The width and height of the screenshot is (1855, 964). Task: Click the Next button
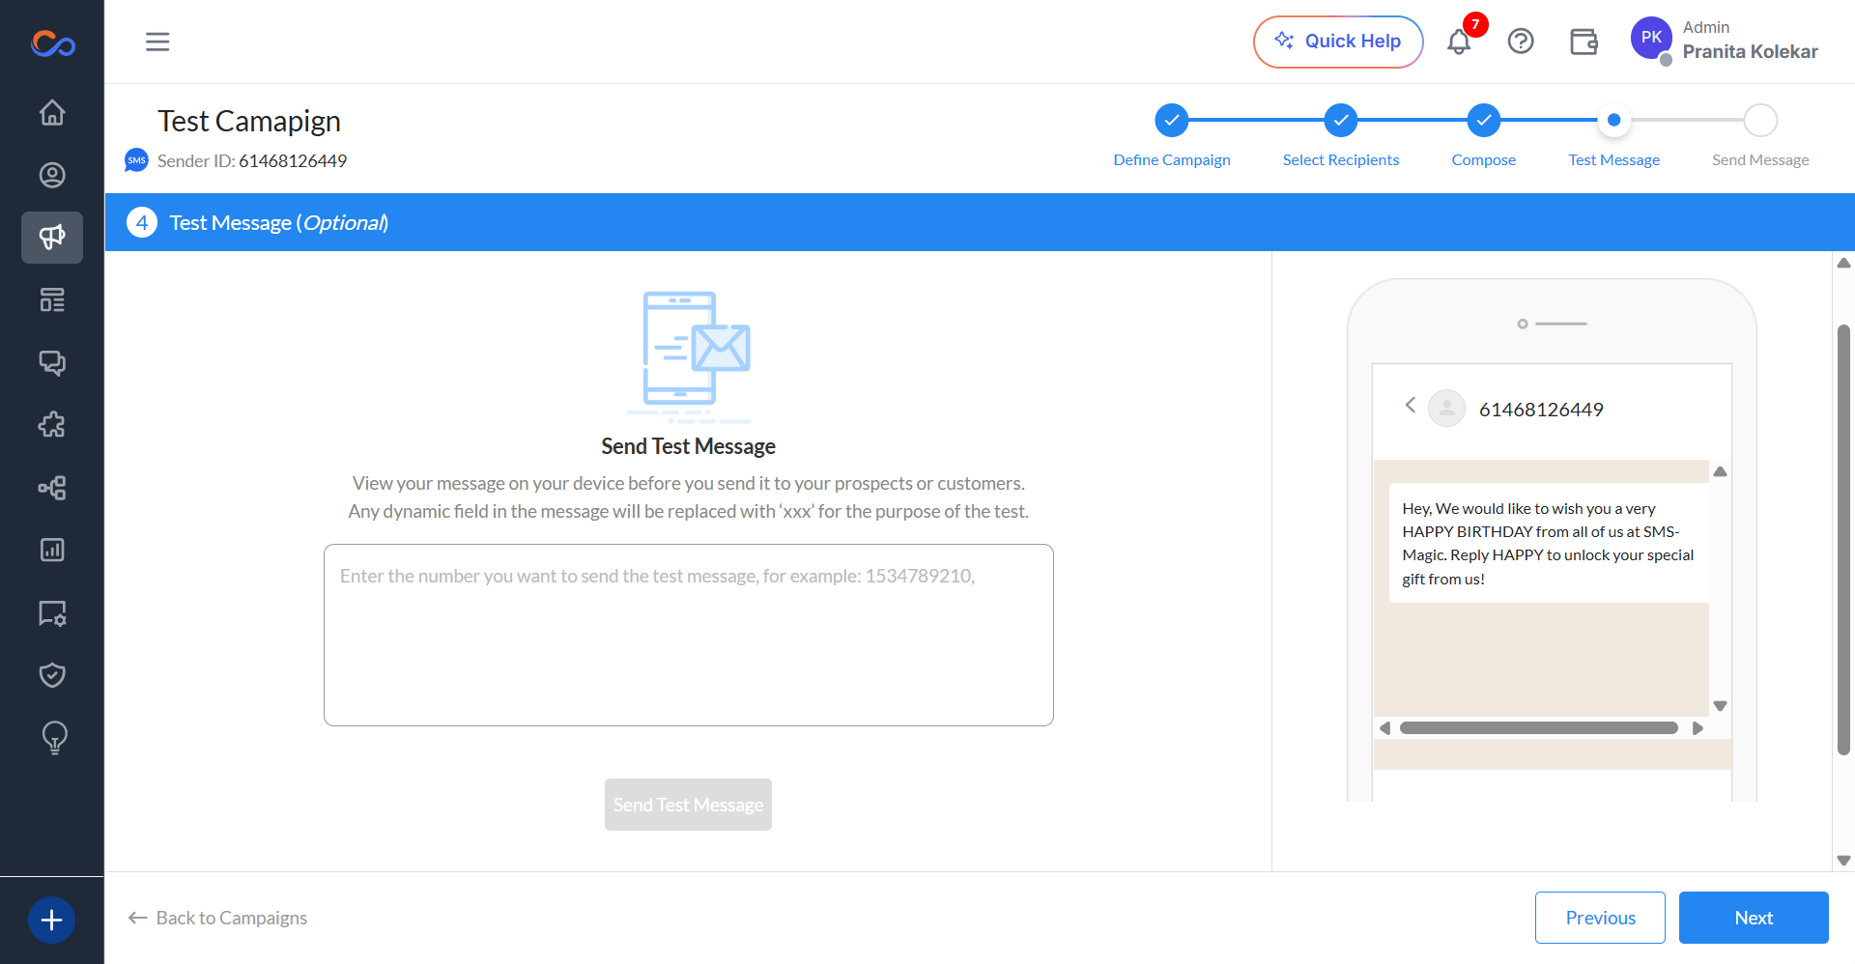pyautogui.click(x=1754, y=918)
